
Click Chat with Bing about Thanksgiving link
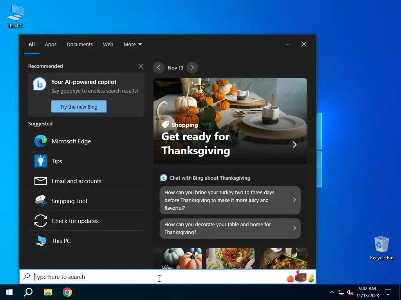tap(210, 178)
